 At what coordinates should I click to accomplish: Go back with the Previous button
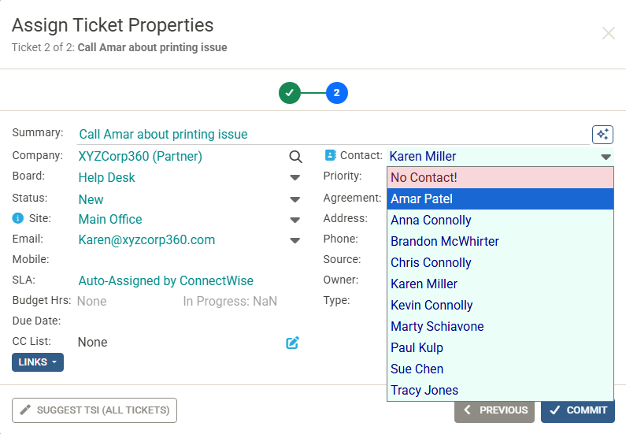coord(495,410)
